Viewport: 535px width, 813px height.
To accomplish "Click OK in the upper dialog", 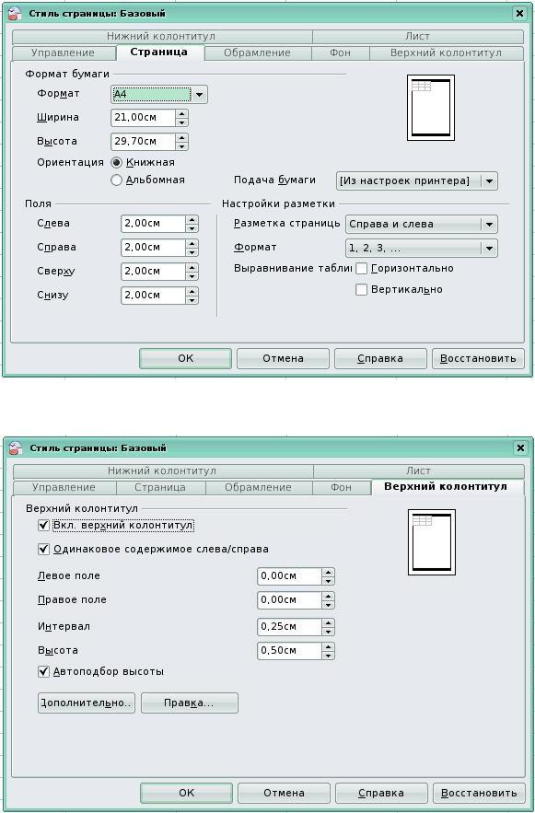I will [186, 358].
